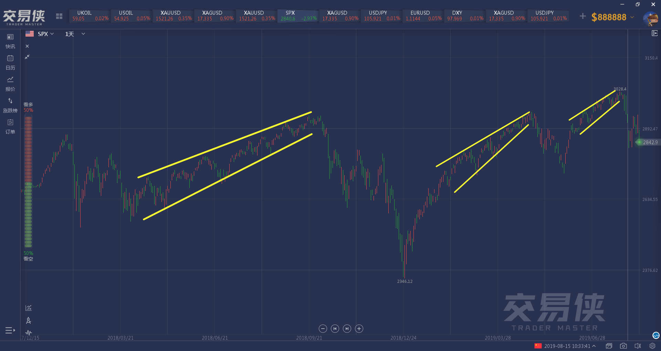Zoom out the chart with minus button
This screenshot has width=661, height=351.
click(x=323, y=329)
